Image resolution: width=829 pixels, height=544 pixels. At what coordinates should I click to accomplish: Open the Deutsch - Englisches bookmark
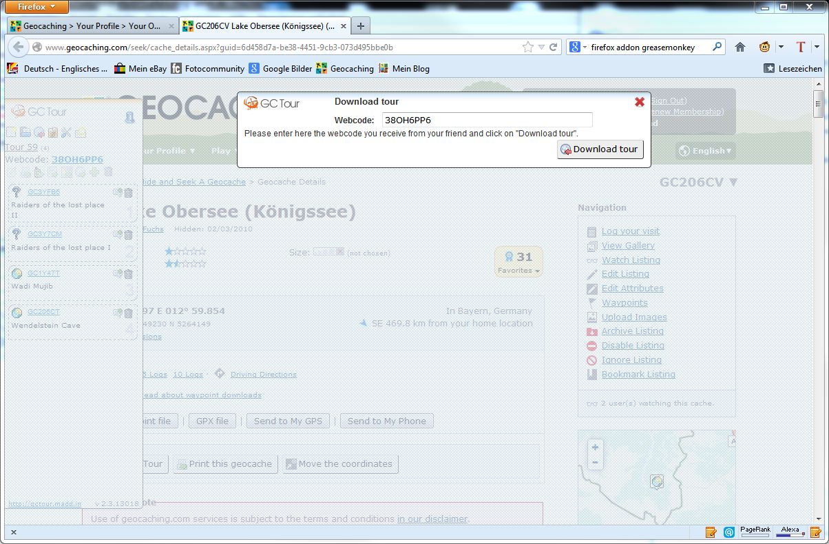(x=57, y=68)
